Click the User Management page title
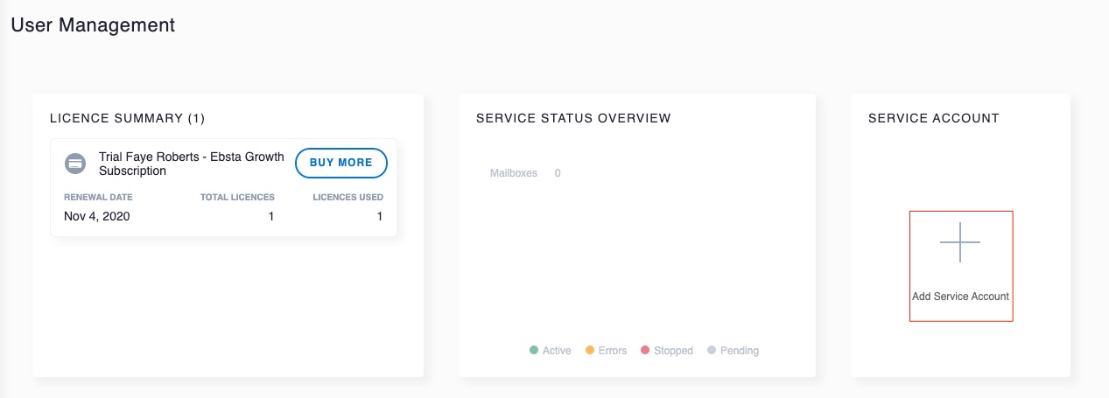 [93, 25]
